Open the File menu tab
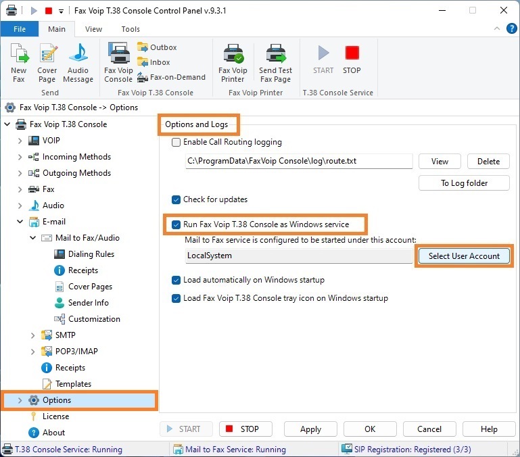 (x=20, y=29)
